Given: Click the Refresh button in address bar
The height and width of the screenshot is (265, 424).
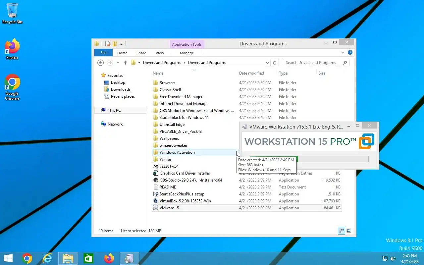Looking at the screenshot, I should coord(275,63).
